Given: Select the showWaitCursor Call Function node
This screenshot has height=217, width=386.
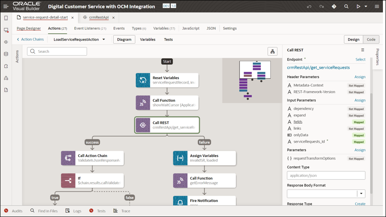Looking at the screenshot, I should pyautogui.click(x=167, y=103).
